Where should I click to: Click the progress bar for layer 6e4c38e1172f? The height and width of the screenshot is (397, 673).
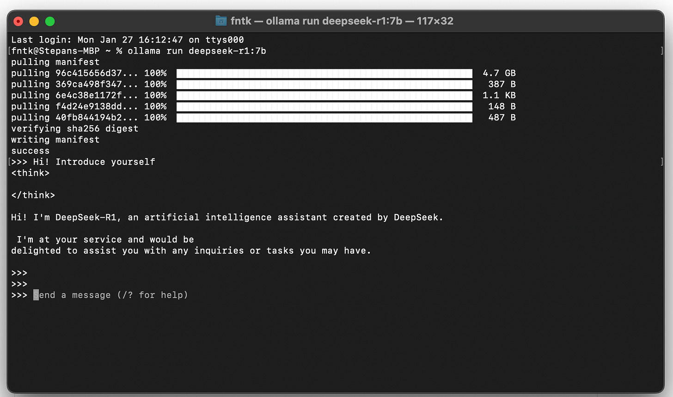point(324,95)
